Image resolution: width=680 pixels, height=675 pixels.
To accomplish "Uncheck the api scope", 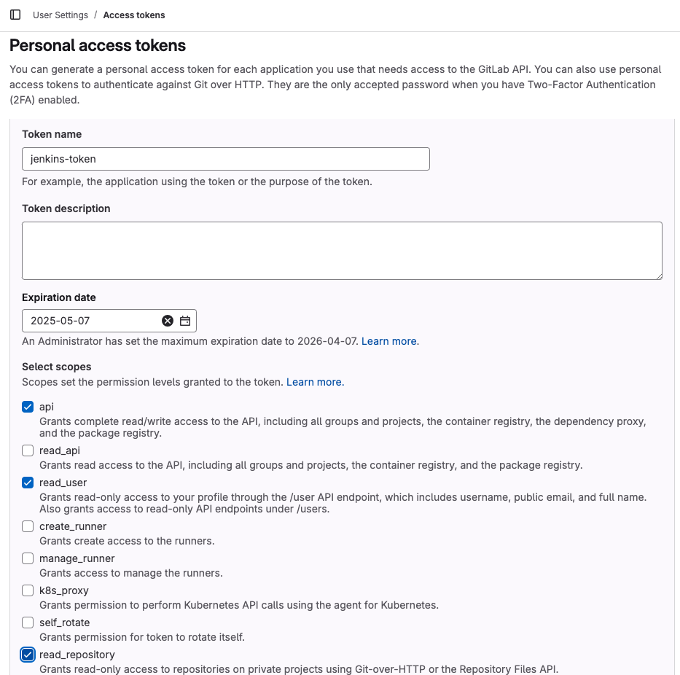I will [x=28, y=407].
